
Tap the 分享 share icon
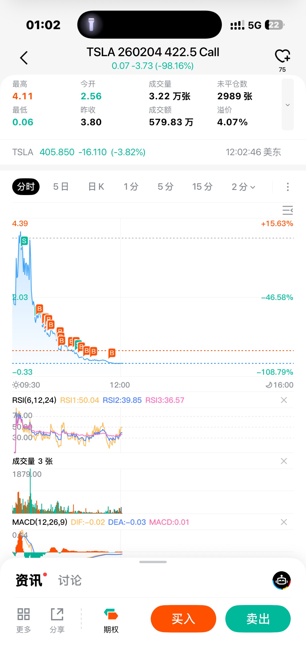[57, 614]
